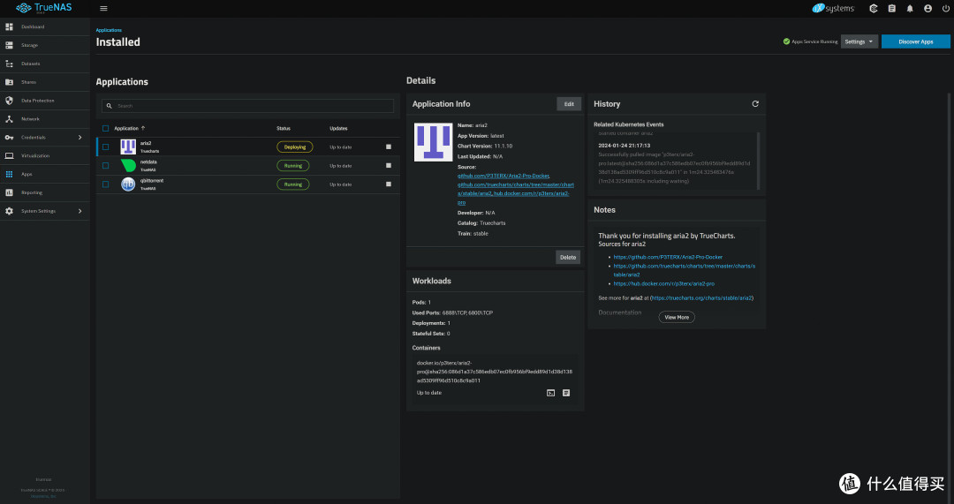The width and height of the screenshot is (954, 504).
Task: Open the hub.docker.com/r/p3terx/aria2-pro link in Notes
Action: click(x=663, y=284)
